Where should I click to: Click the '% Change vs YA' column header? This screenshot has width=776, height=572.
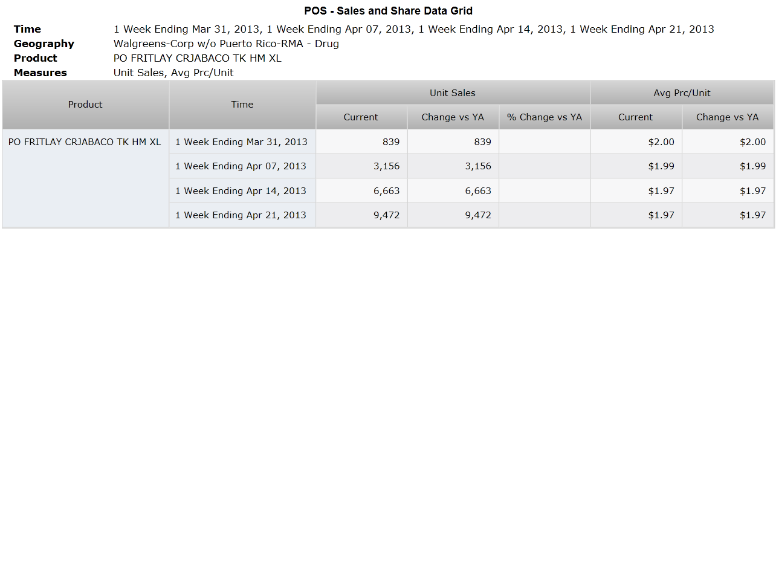click(x=545, y=117)
